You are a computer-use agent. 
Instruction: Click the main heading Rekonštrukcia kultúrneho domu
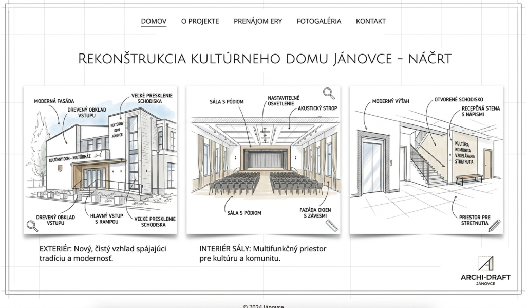point(265,59)
